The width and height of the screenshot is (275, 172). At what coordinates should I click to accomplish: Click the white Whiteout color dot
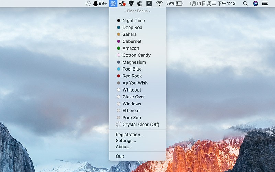[x=119, y=90]
